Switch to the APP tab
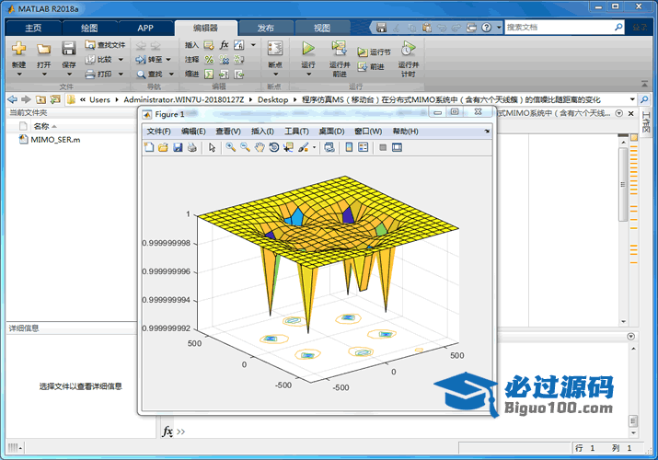658x460 pixels. pos(145,29)
